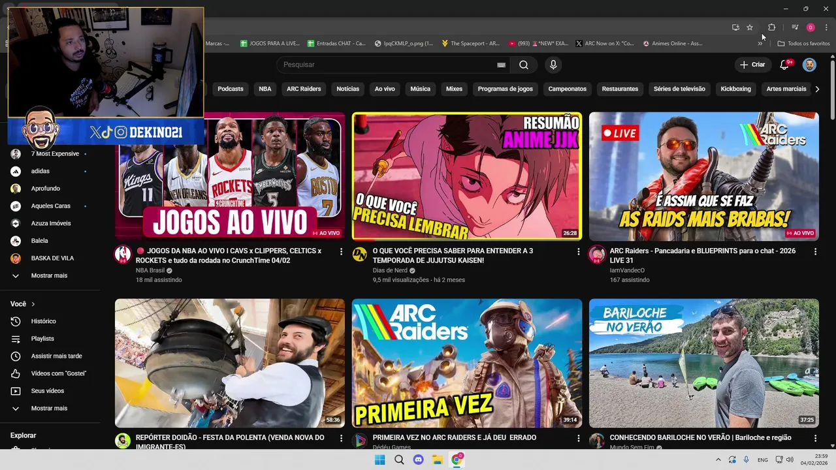Open the Entradas CHAT bookmark

336,44
